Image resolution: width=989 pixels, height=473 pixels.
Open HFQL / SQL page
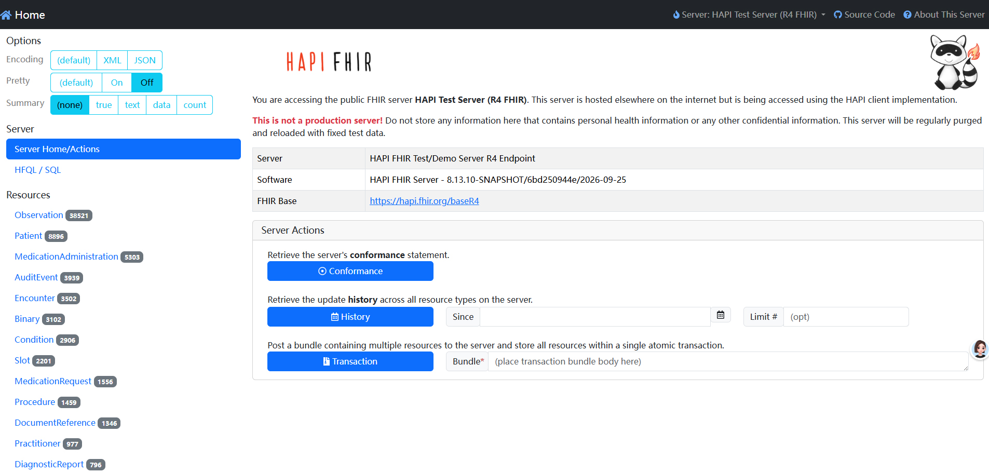[x=38, y=170]
